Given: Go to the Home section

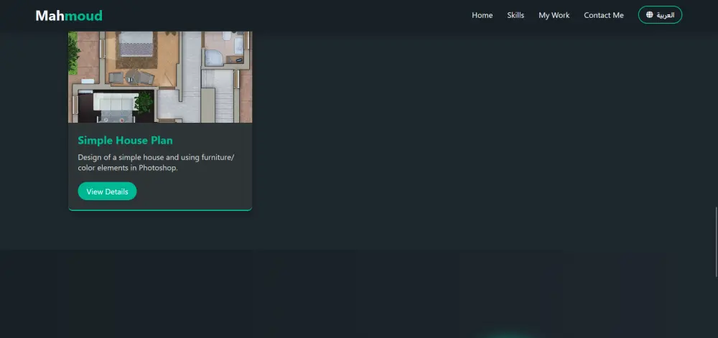Looking at the screenshot, I should coord(482,15).
